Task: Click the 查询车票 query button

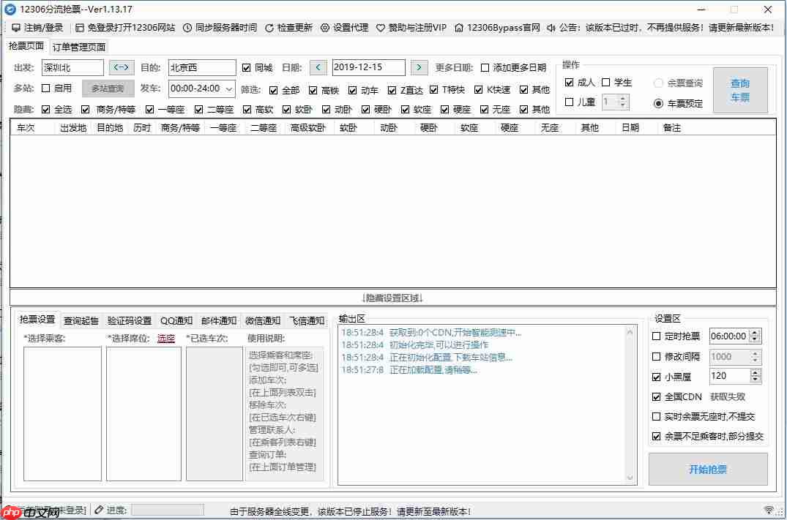Action: point(740,89)
